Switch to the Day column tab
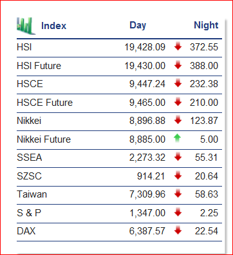The width and height of the screenshot is (233, 255). [138, 26]
